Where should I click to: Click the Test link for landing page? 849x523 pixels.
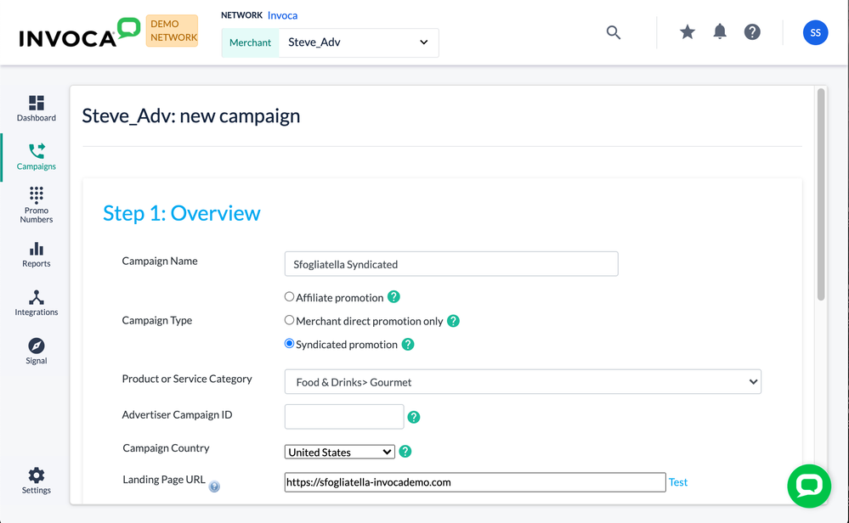[678, 482]
